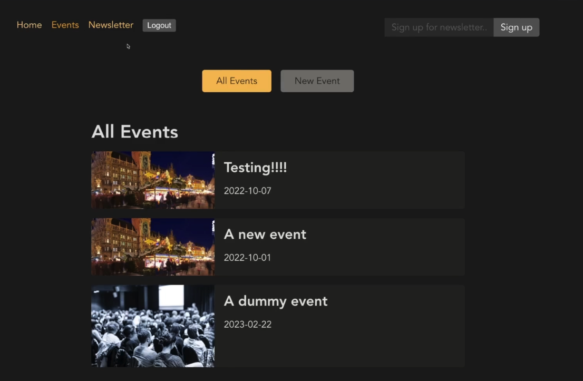Click the A dummy event conference photo
This screenshot has height=381, width=583.
pos(153,325)
